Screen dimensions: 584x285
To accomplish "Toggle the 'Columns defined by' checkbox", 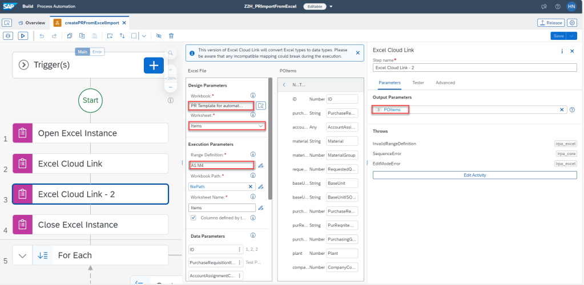I will pos(194,218).
